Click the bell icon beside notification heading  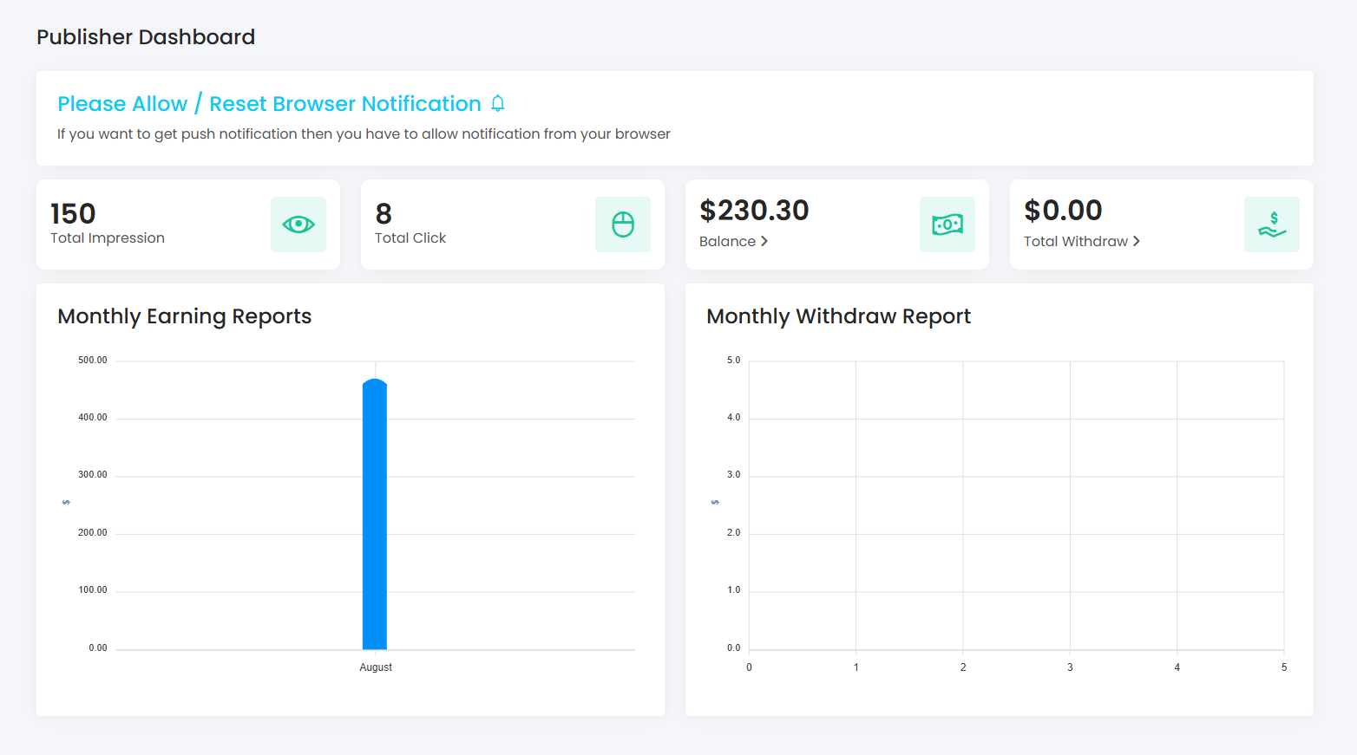pyautogui.click(x=498, y=104)
